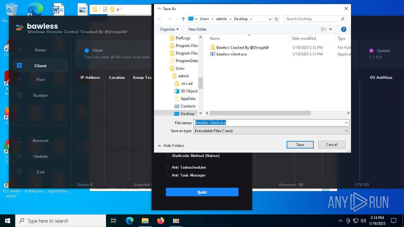
Task: Enable the Shellcode Method (Native) checkbox
Action: pyautogui.click(x=168, y=156)
